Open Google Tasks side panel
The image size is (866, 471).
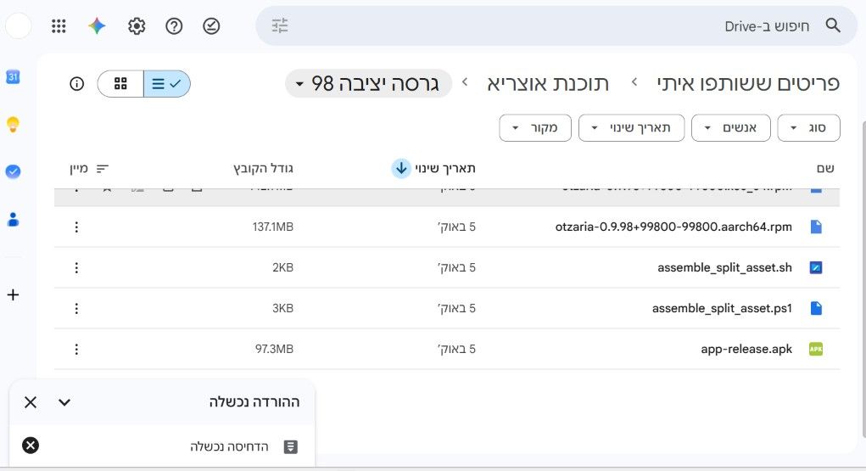[x=13, y=171]
